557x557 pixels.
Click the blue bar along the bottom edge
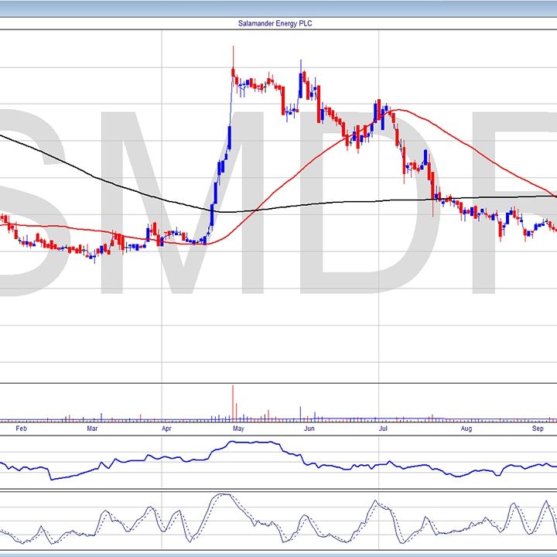tap(278, 554)
